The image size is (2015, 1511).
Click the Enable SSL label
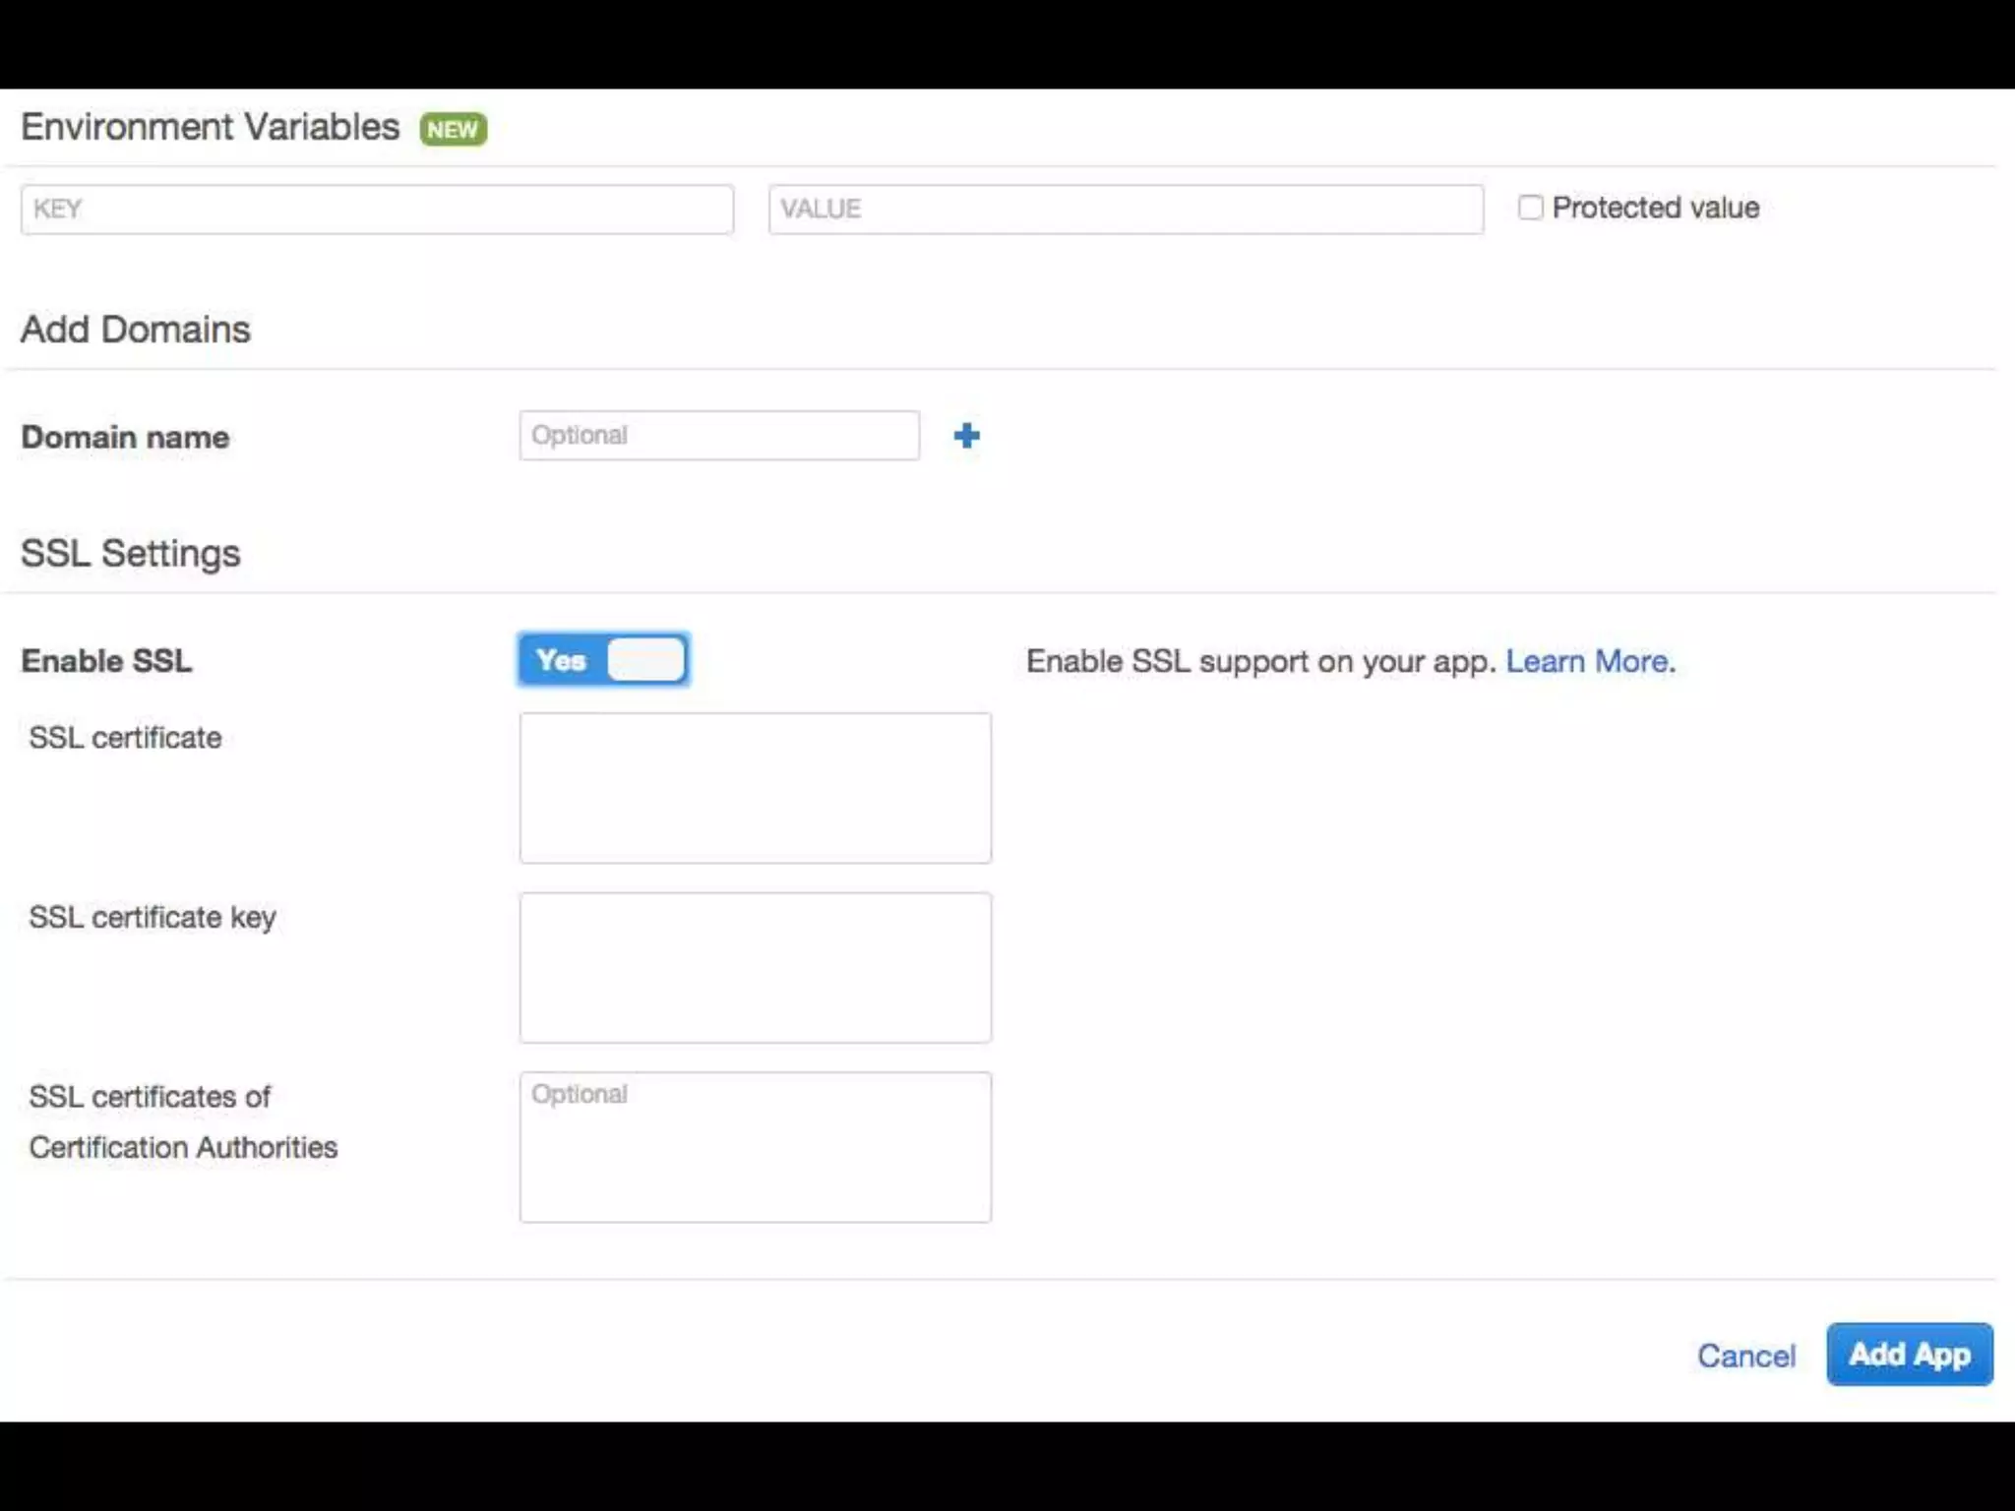point(106,661)
